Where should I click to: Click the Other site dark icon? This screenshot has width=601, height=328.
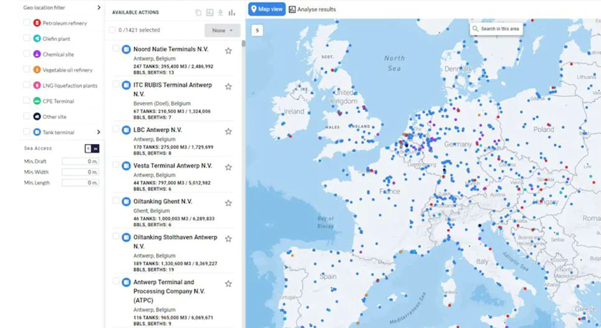coord(37,117)
